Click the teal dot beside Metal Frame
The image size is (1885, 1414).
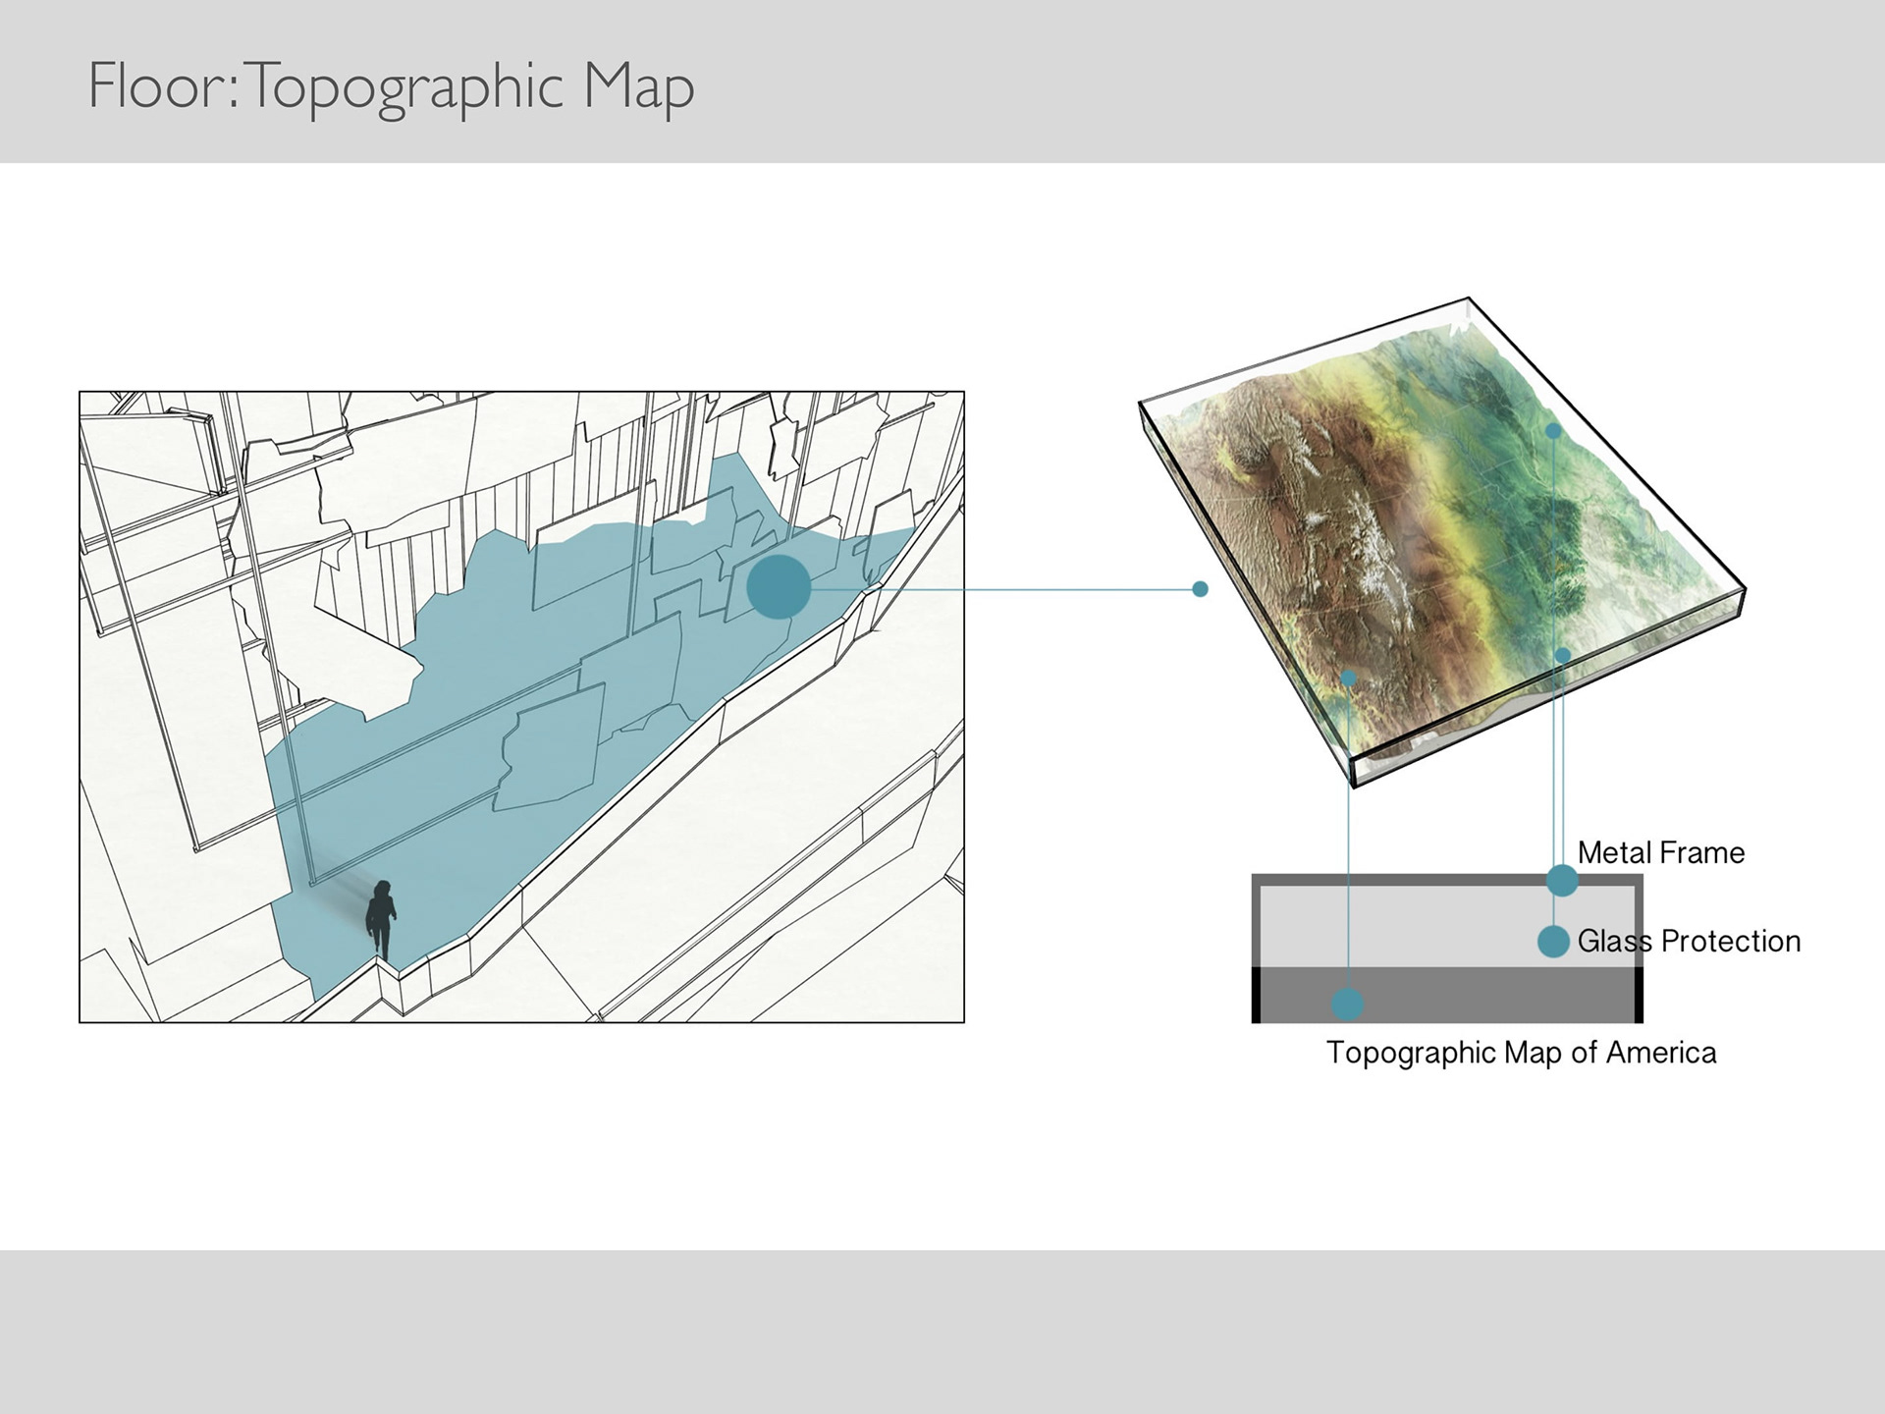1562,880
